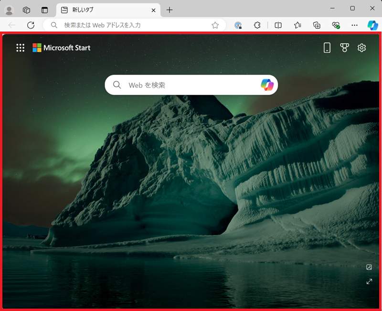Screen dimensions: 382x311
Task: Click the back navigation arrow
Action: [11, 25]
